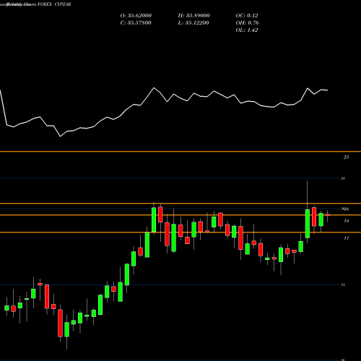Click the FOREX CYPZAR chart title

tap(54, 4)
